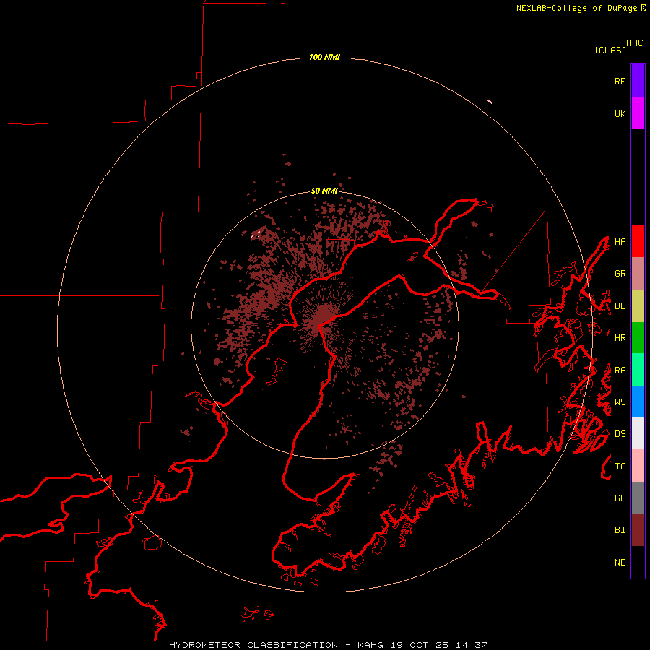Click the WS blue legend swatch
The image size is (650, 650).
(x=638, y=402)
